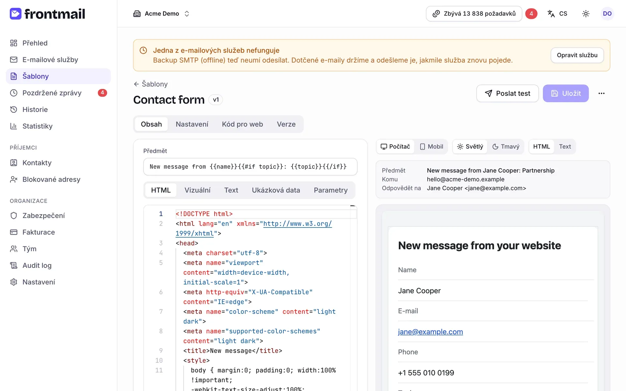Image resolution: width=626 pixels, height=391 pixels.
Task: Click the Audit log icon
Action: pos(14,265)
